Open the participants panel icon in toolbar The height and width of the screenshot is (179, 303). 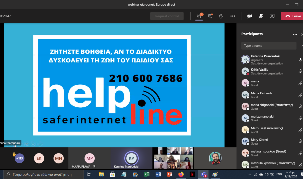tap(199, 16)
